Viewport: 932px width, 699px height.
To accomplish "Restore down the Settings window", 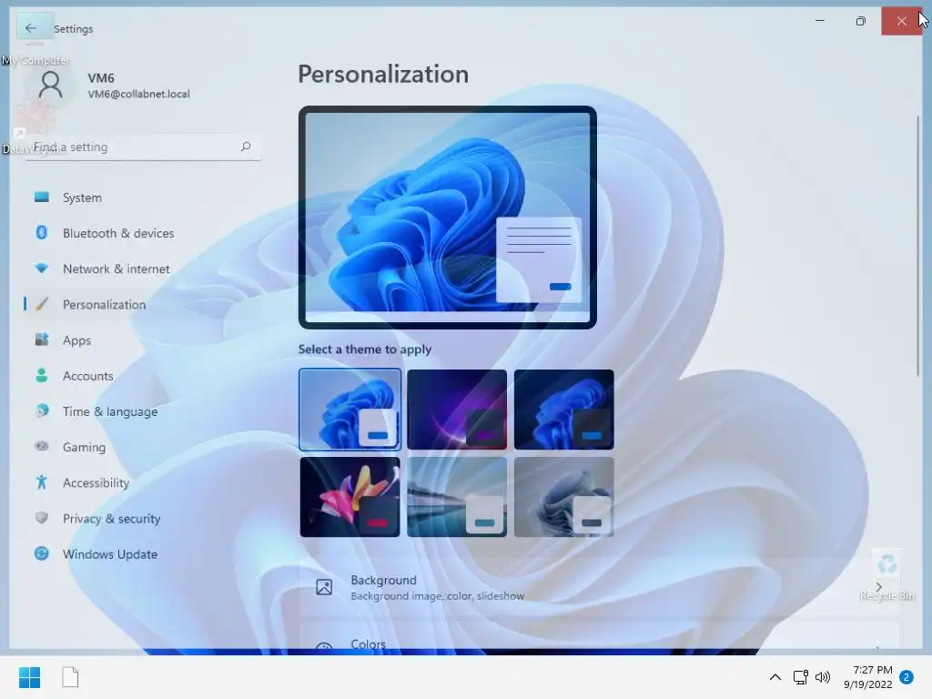I will tap(861, 21).
